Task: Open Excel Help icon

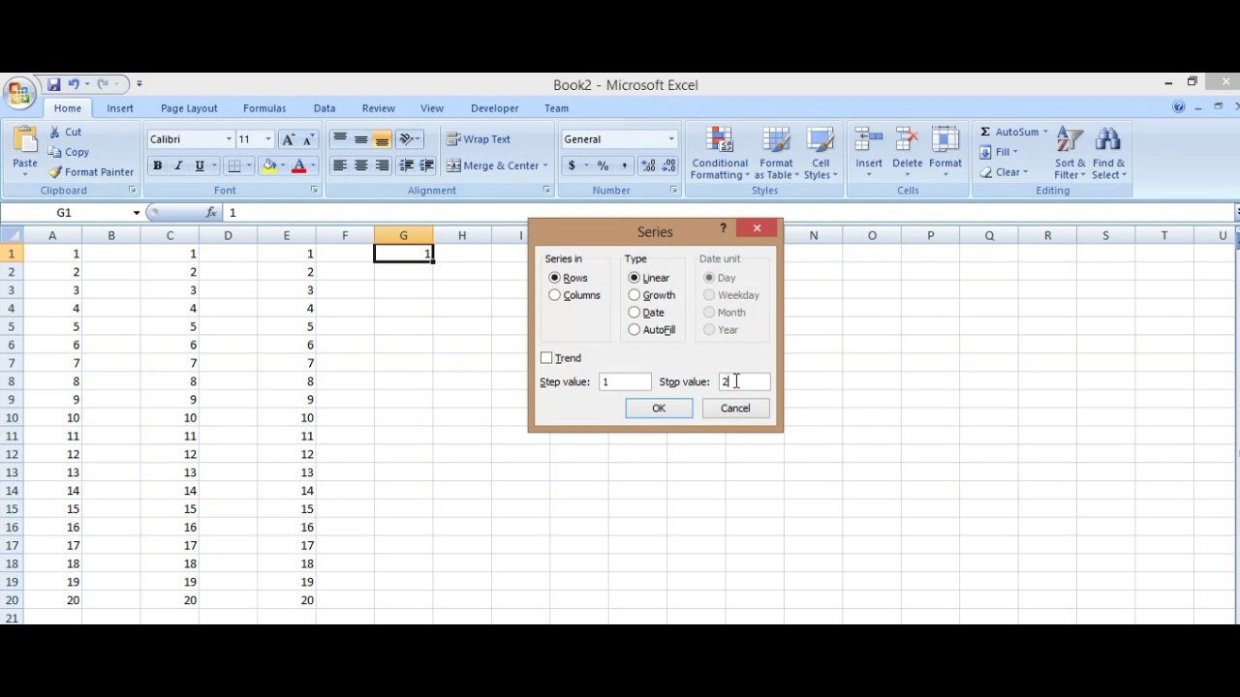Action: coord(1179,107)
